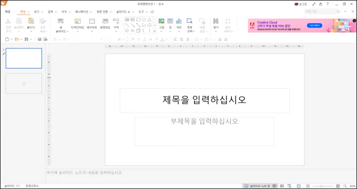Expand the 찾기 dropdown arrow

pos(216,32)
